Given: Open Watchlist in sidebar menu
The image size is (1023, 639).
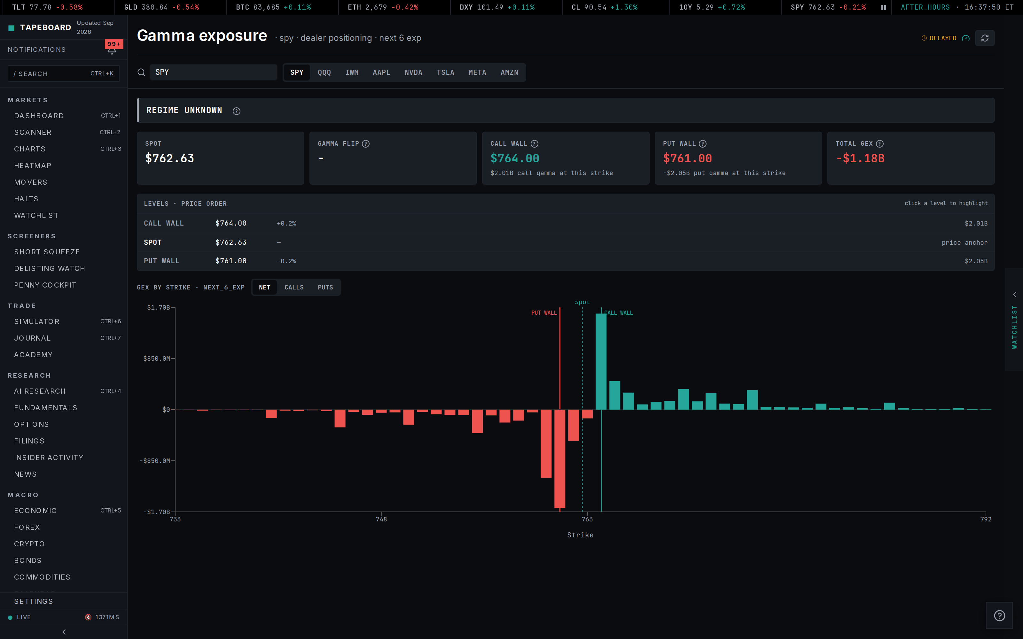Looking at the screenshot, I should point(64,216).
